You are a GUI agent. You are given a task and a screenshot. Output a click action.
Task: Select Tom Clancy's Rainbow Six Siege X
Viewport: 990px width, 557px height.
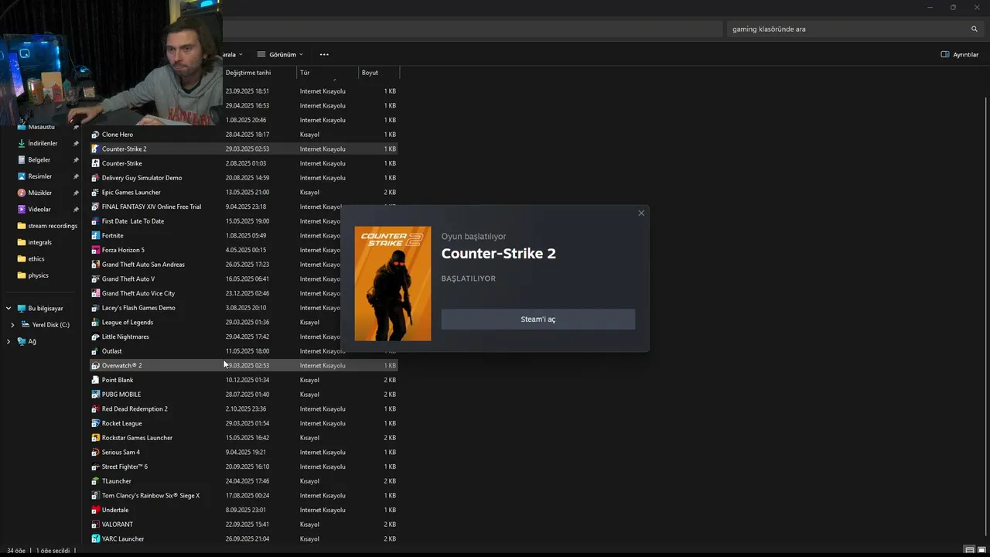pyautogui.click(x=244, y=495)
